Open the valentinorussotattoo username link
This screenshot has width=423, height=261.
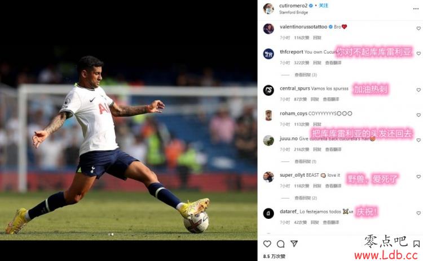click(303, 26)
